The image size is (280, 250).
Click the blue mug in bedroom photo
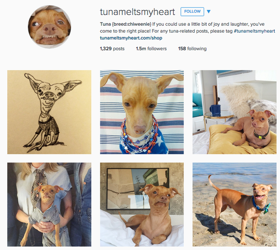pos(215,110)
